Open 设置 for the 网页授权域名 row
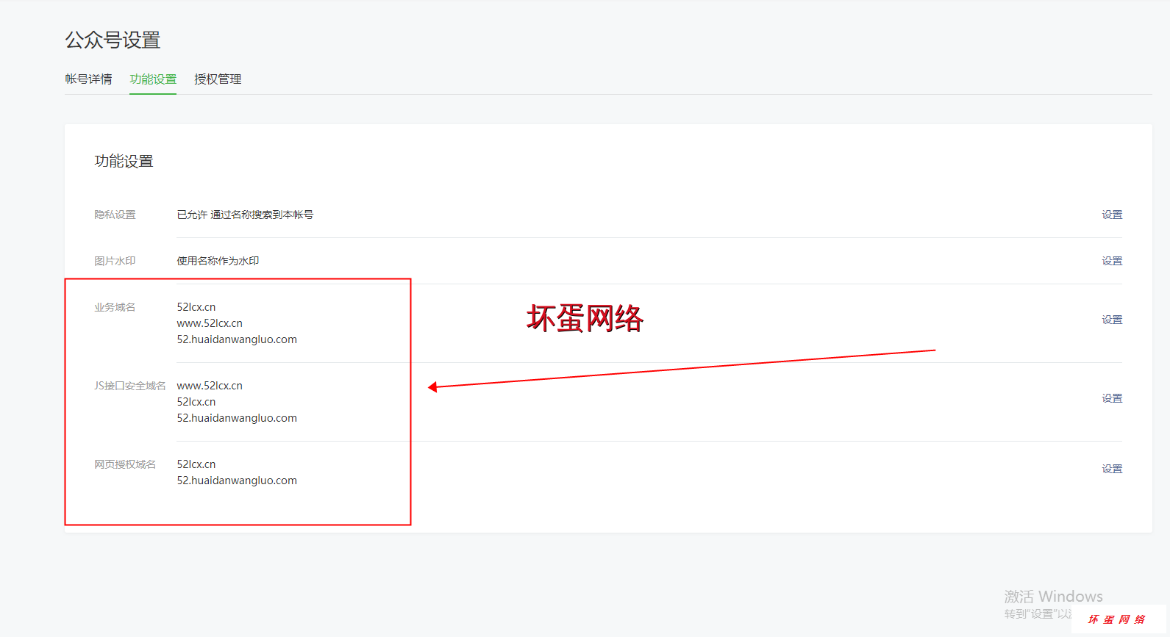1170x637 pixels. [1111, 469]
